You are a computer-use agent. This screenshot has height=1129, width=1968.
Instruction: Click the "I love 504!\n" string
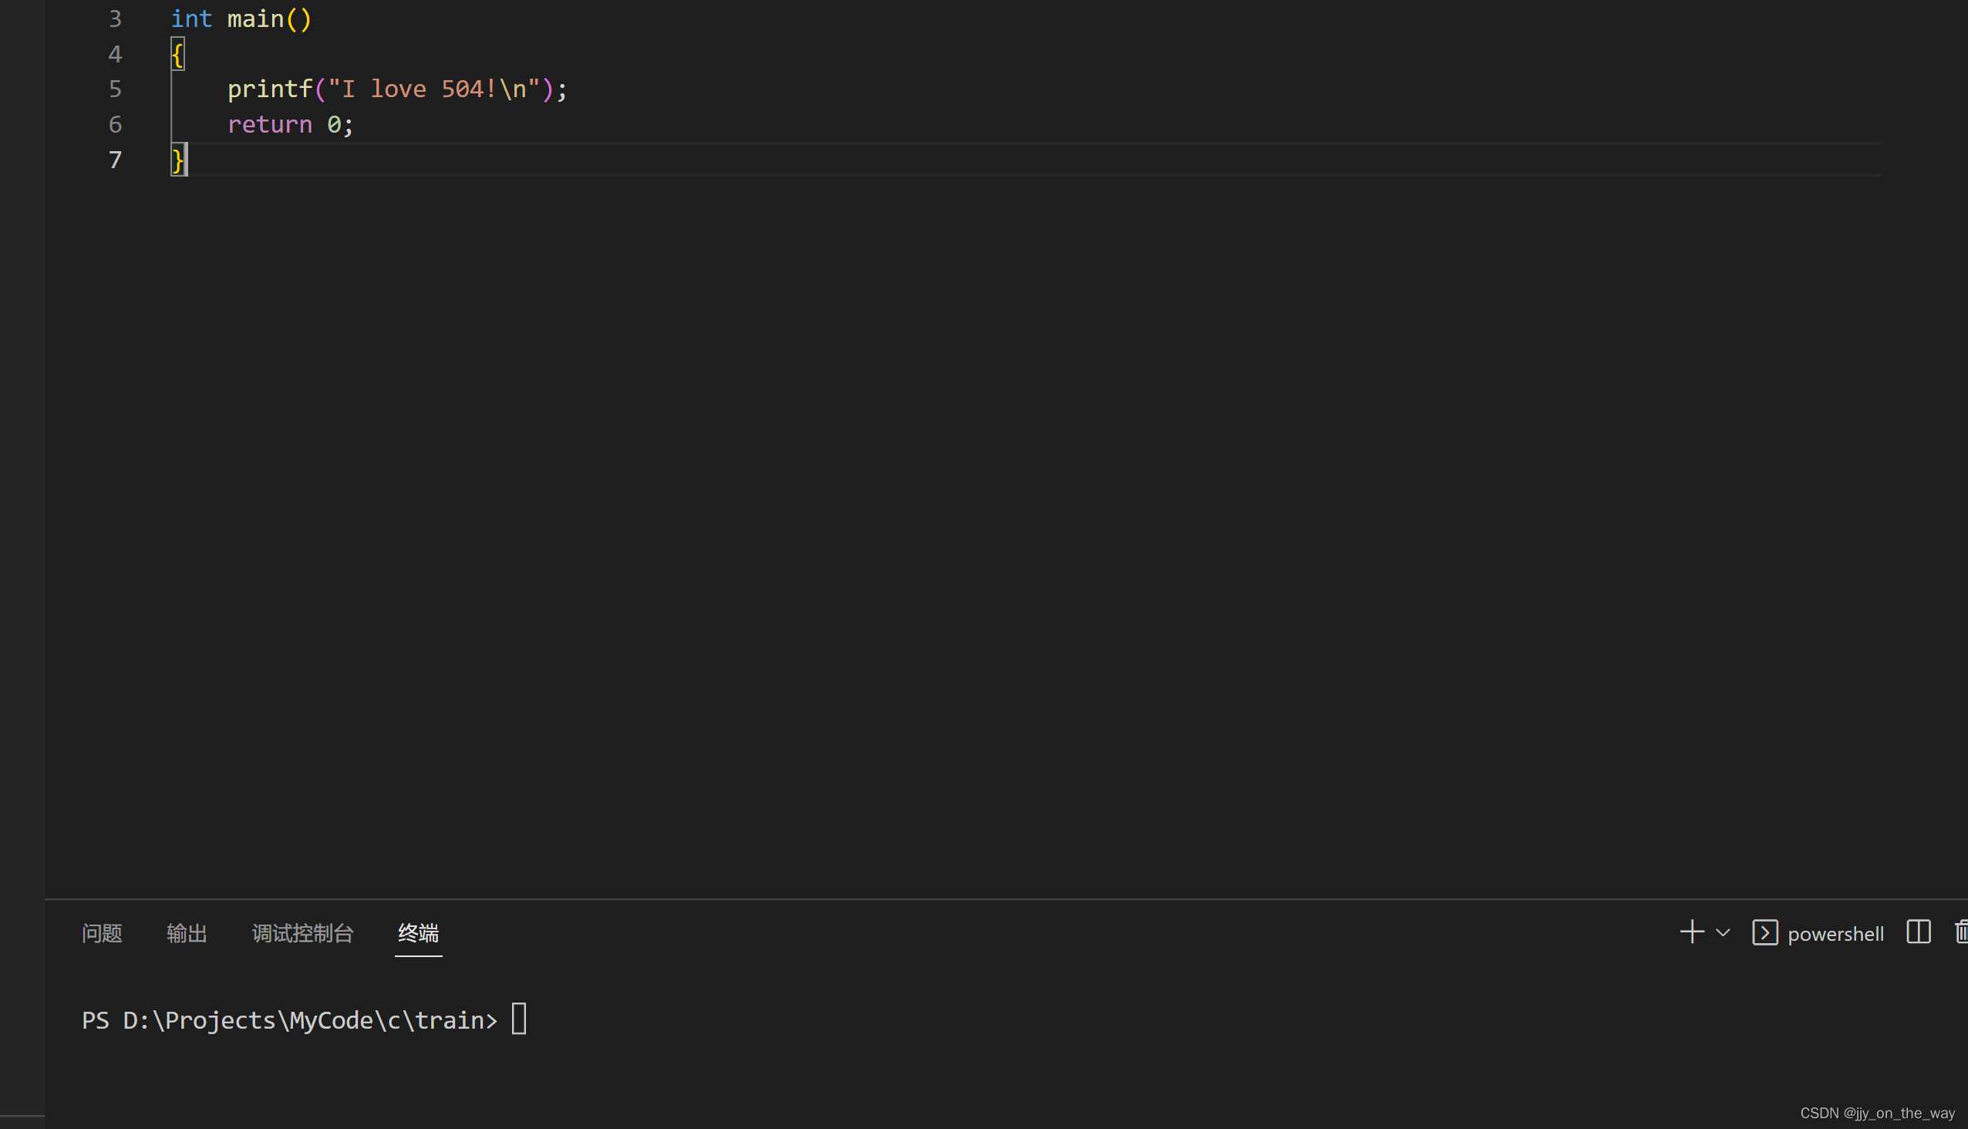click(x=433, y=89)
